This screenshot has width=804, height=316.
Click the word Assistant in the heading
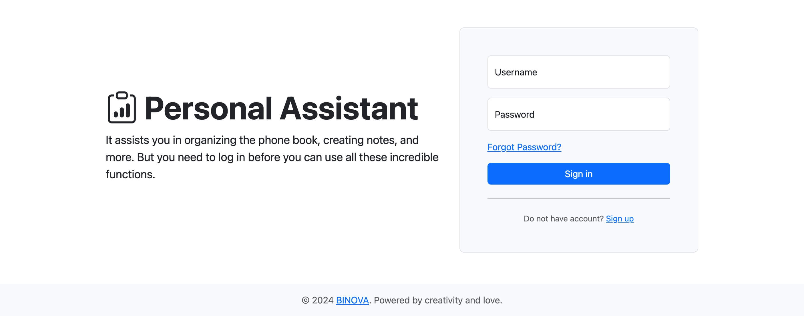click(x=349, y=108)
